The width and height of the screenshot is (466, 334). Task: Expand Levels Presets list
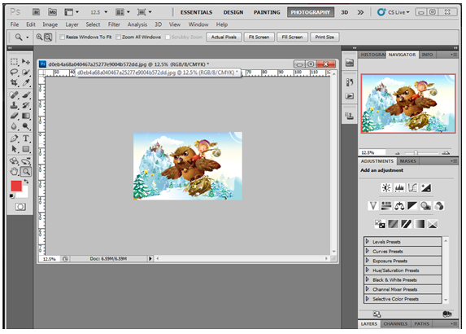[x=368, y=241]
